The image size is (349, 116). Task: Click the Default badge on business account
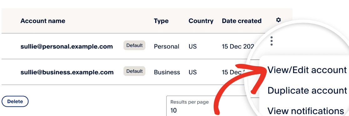point(134,71)
